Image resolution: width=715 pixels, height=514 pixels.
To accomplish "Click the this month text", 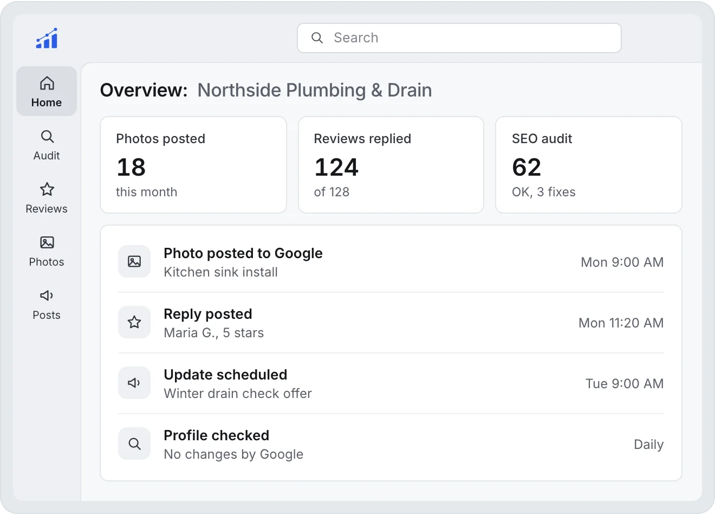I will click(146, 192).
